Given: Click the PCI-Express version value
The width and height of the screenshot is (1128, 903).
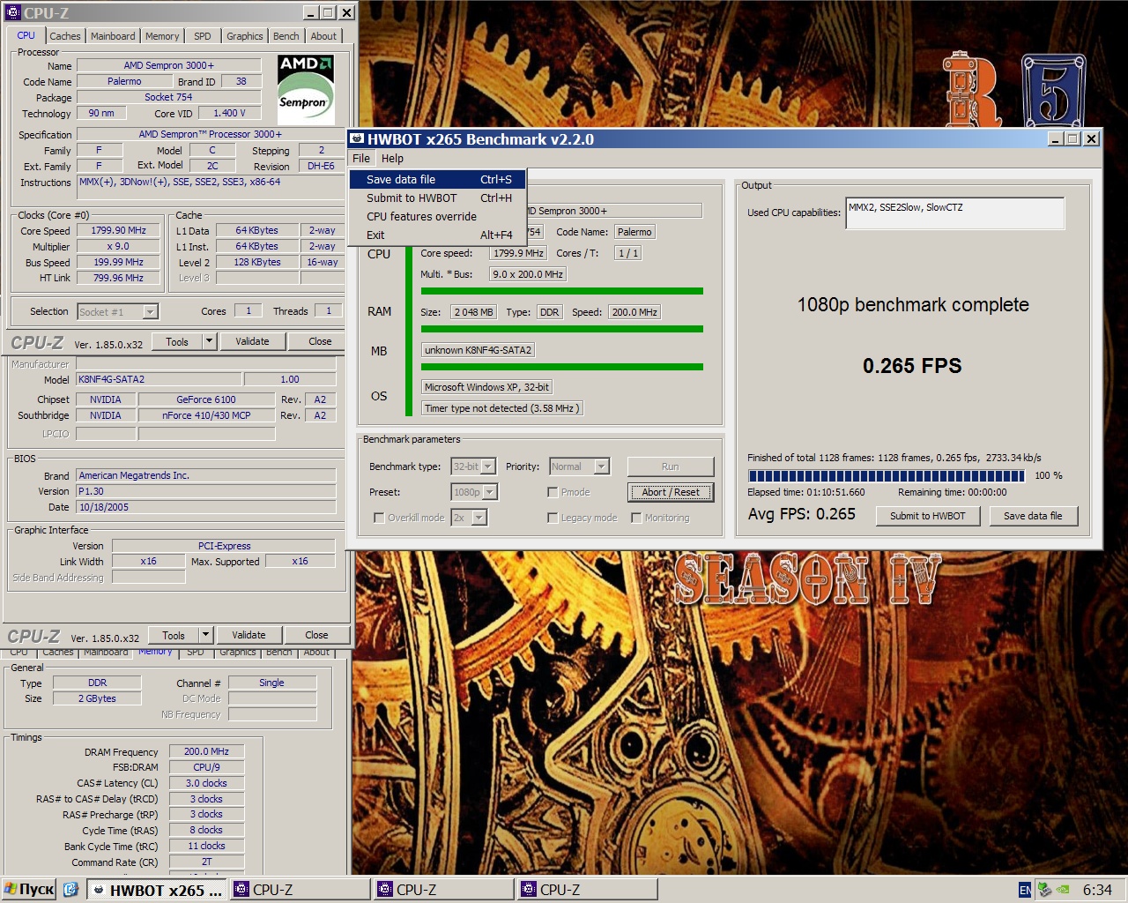Looking at the screenshot, I should click(x=224, y=546).
